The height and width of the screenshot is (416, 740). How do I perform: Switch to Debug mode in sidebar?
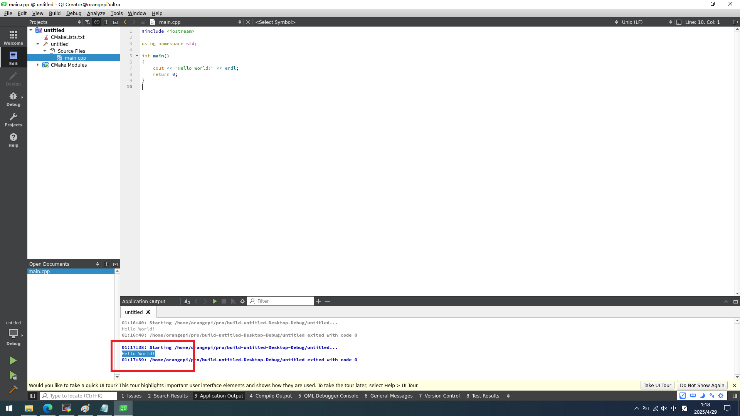(x=13, y=99)
